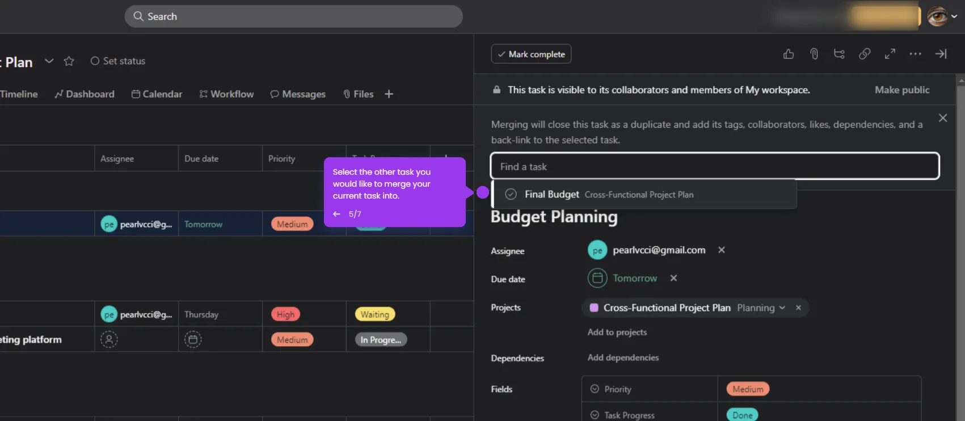This screenshot has height=421, width=965.
Task: Click Add to projects link
Action: click(617, 332)
